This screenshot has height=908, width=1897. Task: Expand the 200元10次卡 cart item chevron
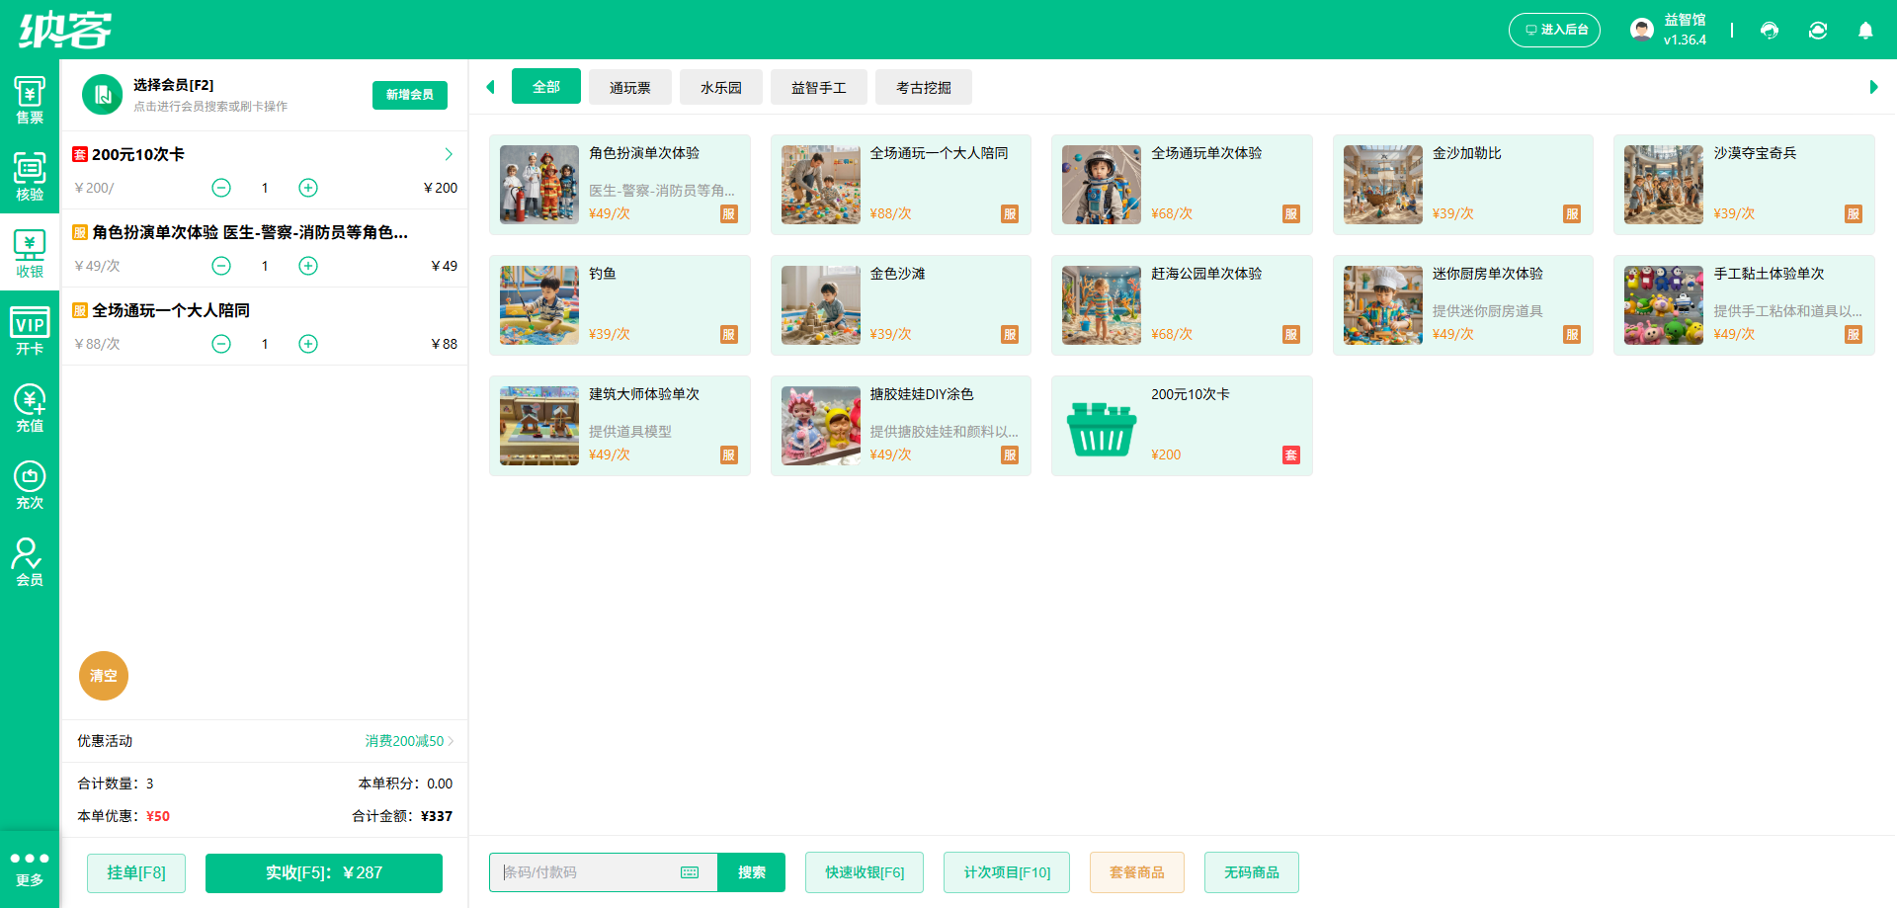pos(449,154)
